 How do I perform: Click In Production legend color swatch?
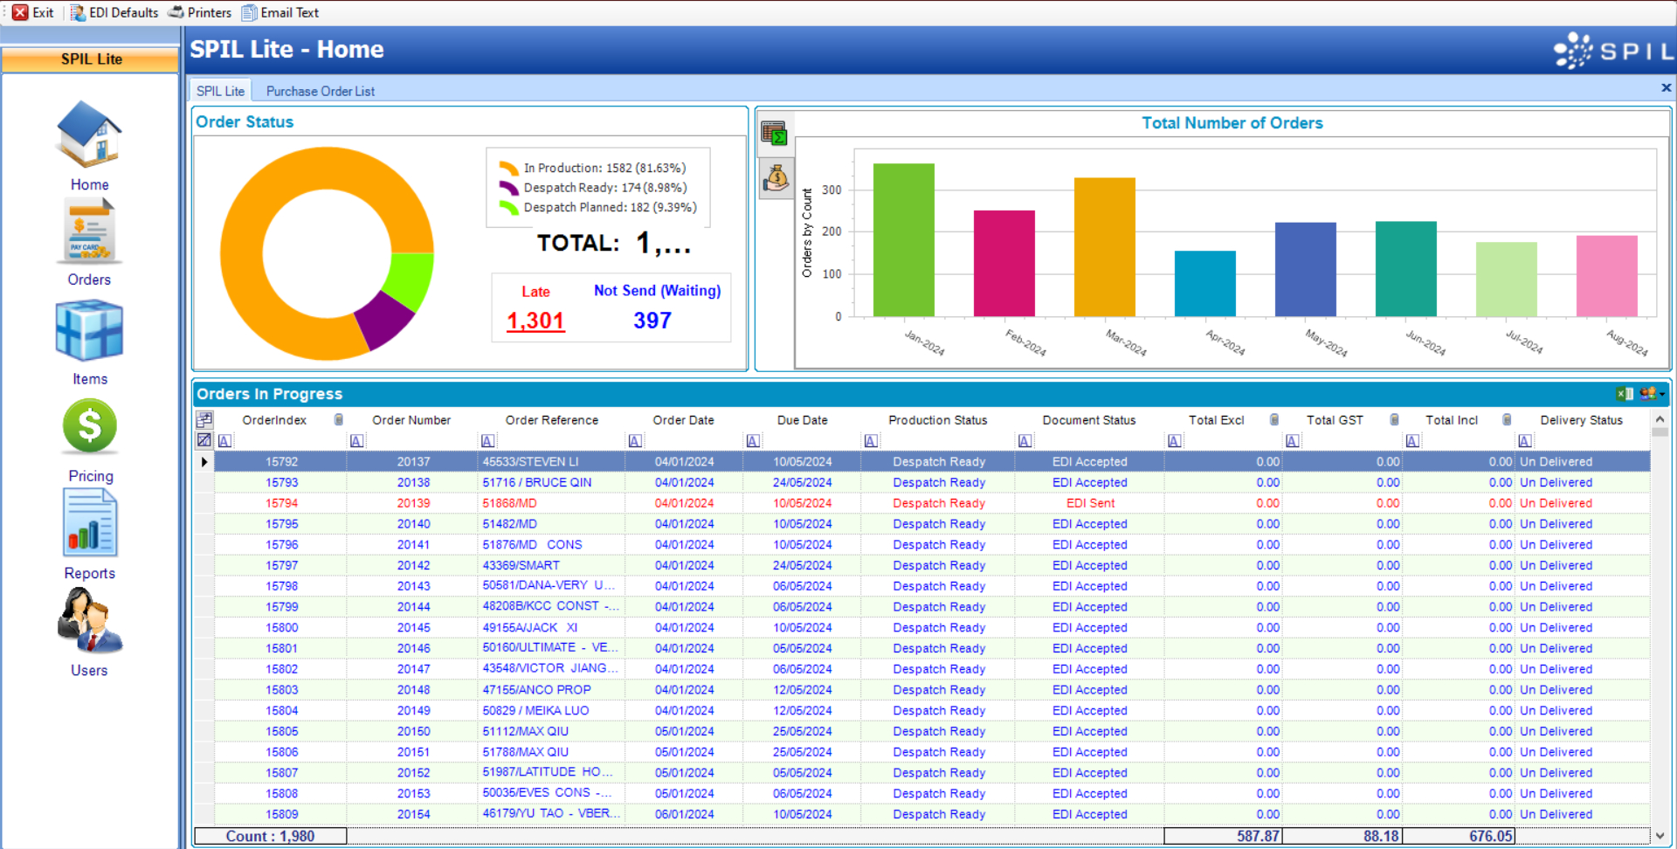[x=508, y=168]
